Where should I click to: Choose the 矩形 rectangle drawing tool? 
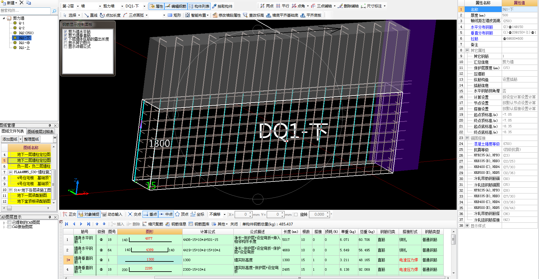[x=174, y=15]
